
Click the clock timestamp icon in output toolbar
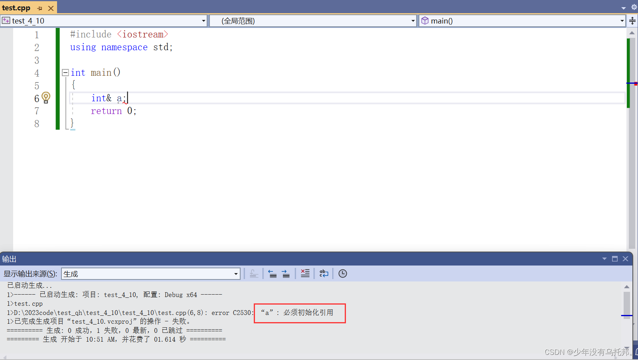[343, 273]
